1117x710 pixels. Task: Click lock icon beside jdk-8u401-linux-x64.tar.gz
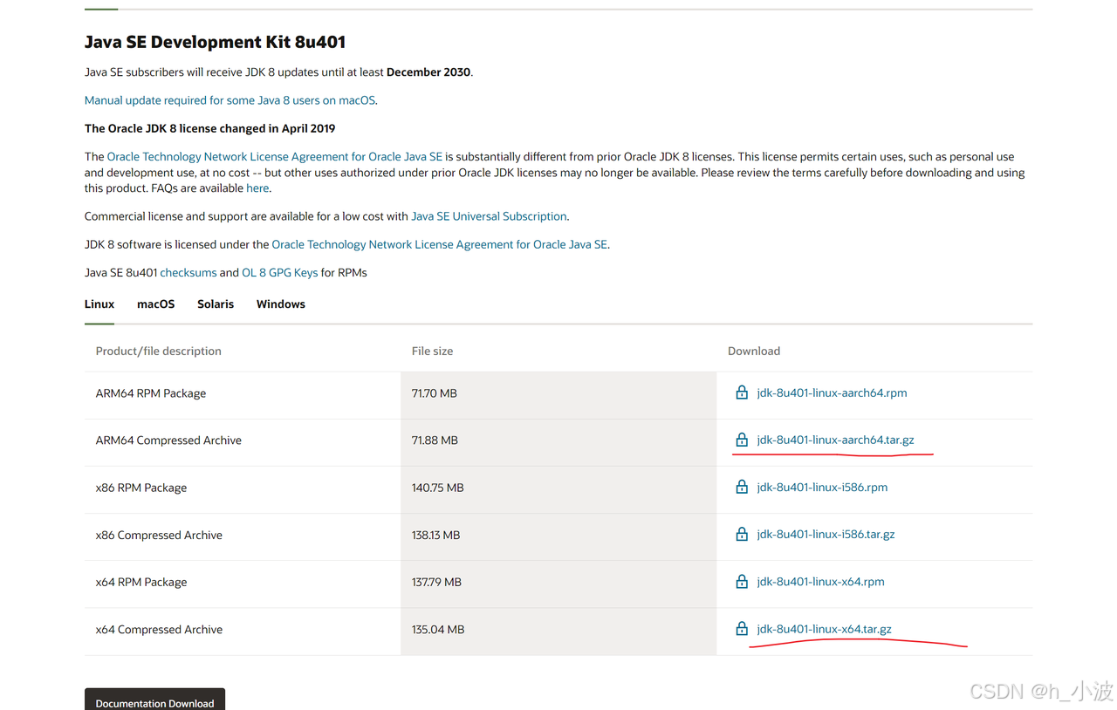742,628
